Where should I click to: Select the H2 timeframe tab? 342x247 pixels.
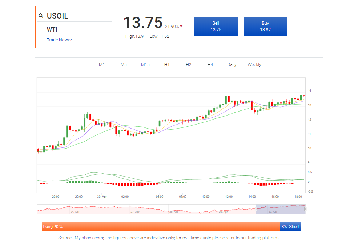point(188,65)
